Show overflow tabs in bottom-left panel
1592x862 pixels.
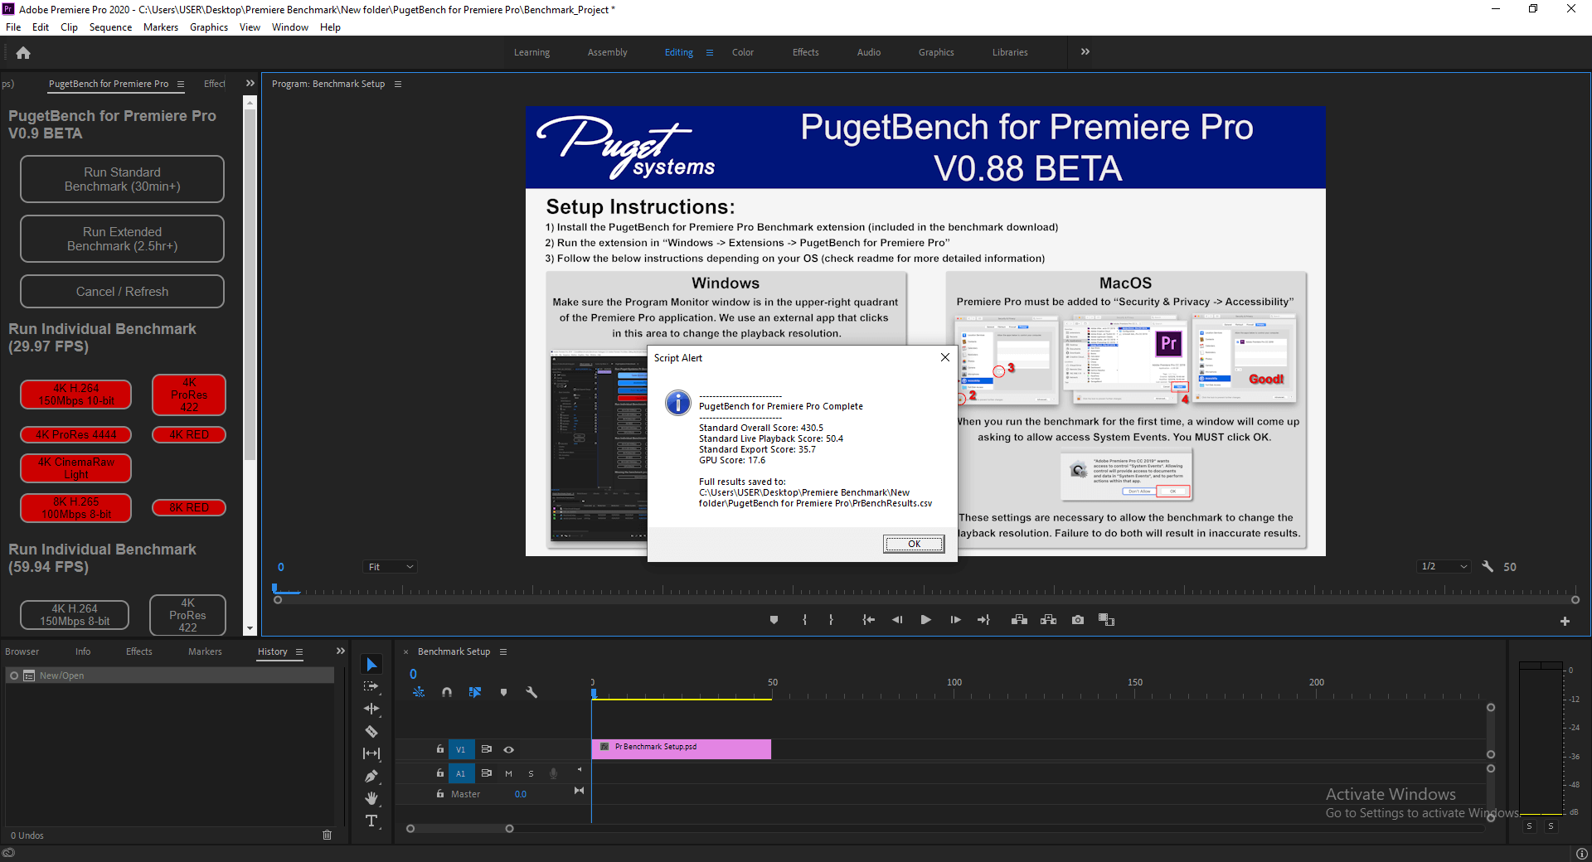[340, 651]
